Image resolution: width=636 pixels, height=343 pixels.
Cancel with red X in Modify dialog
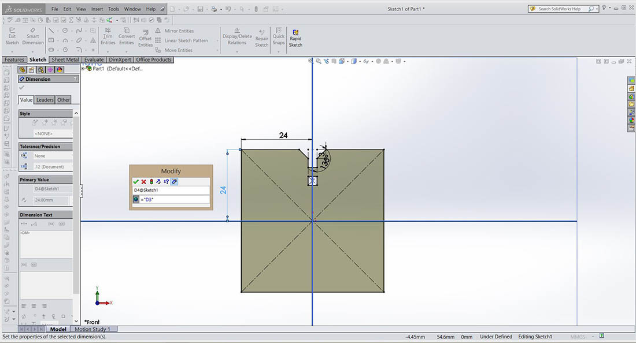[143, 182]
